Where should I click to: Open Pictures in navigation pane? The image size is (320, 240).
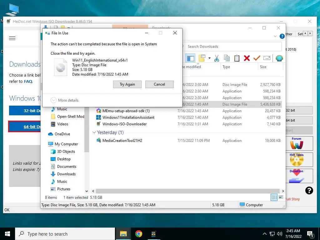(60, 189)
